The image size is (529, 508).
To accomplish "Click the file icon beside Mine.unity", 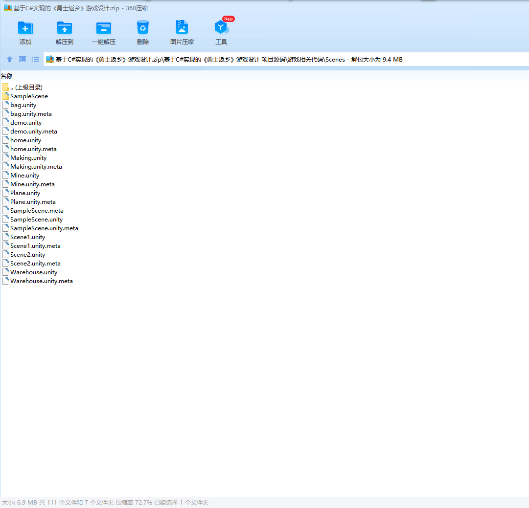I will click(x=5, y=176).
